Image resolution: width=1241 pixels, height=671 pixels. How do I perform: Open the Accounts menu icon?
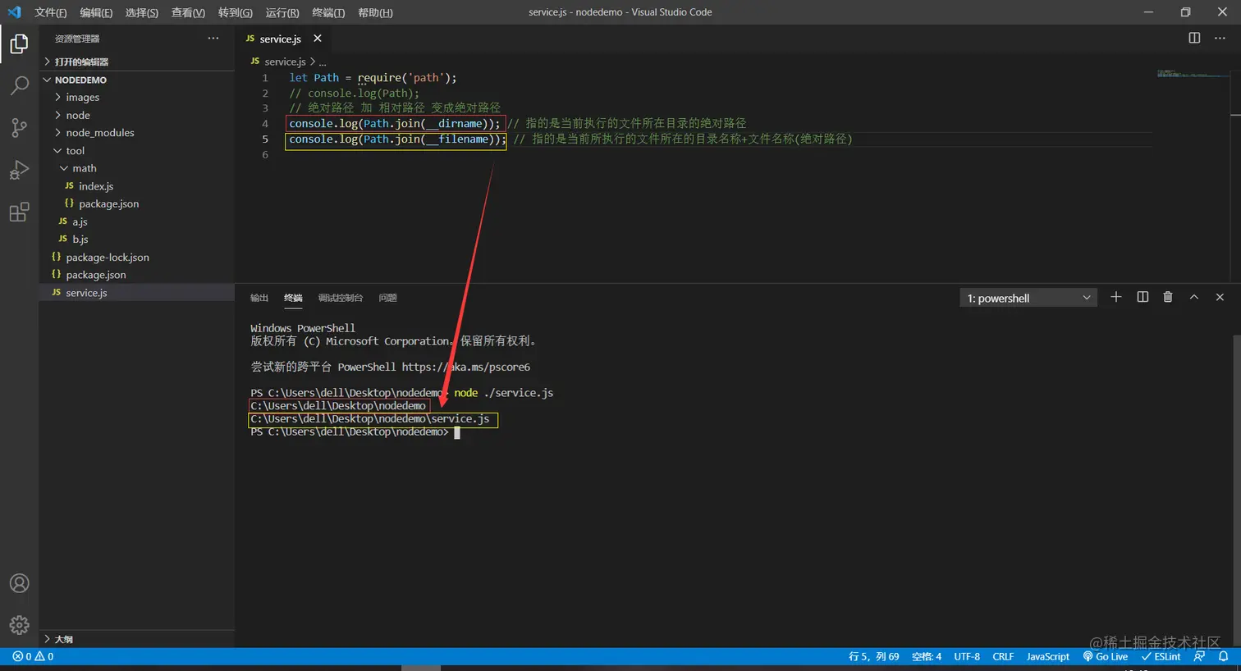point(19,583)
